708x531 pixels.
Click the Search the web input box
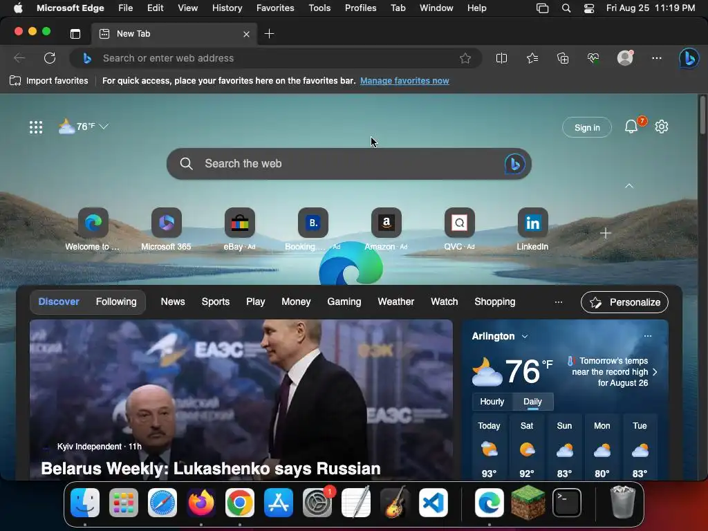(348, 163)
